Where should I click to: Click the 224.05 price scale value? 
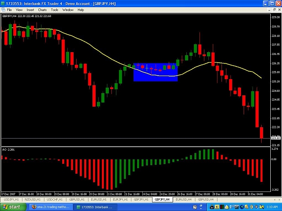coord(276,99)
